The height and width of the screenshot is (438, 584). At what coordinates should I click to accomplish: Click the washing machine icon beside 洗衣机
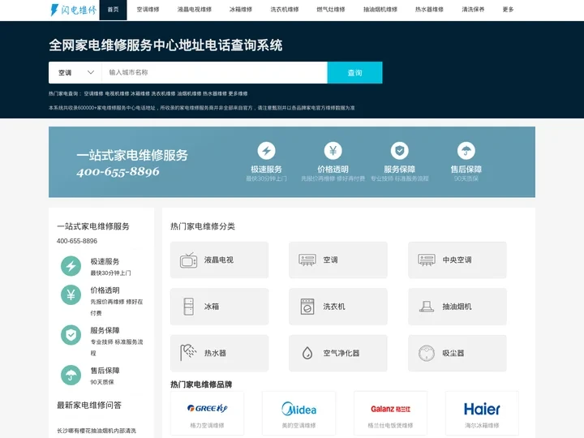pyautogui.click(x=307, y=307)
